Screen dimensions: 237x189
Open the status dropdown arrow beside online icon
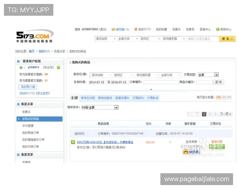coord(24,68)
